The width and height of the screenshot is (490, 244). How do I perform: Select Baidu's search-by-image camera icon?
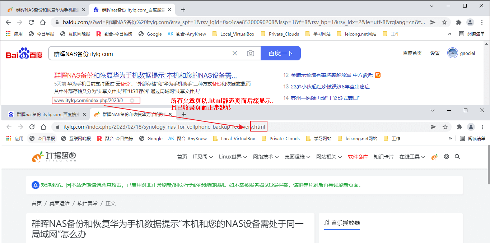pos(251,53)
